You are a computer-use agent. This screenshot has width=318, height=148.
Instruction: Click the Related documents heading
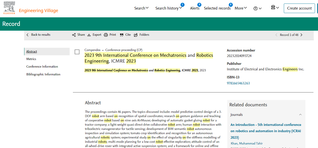point(248,105)
